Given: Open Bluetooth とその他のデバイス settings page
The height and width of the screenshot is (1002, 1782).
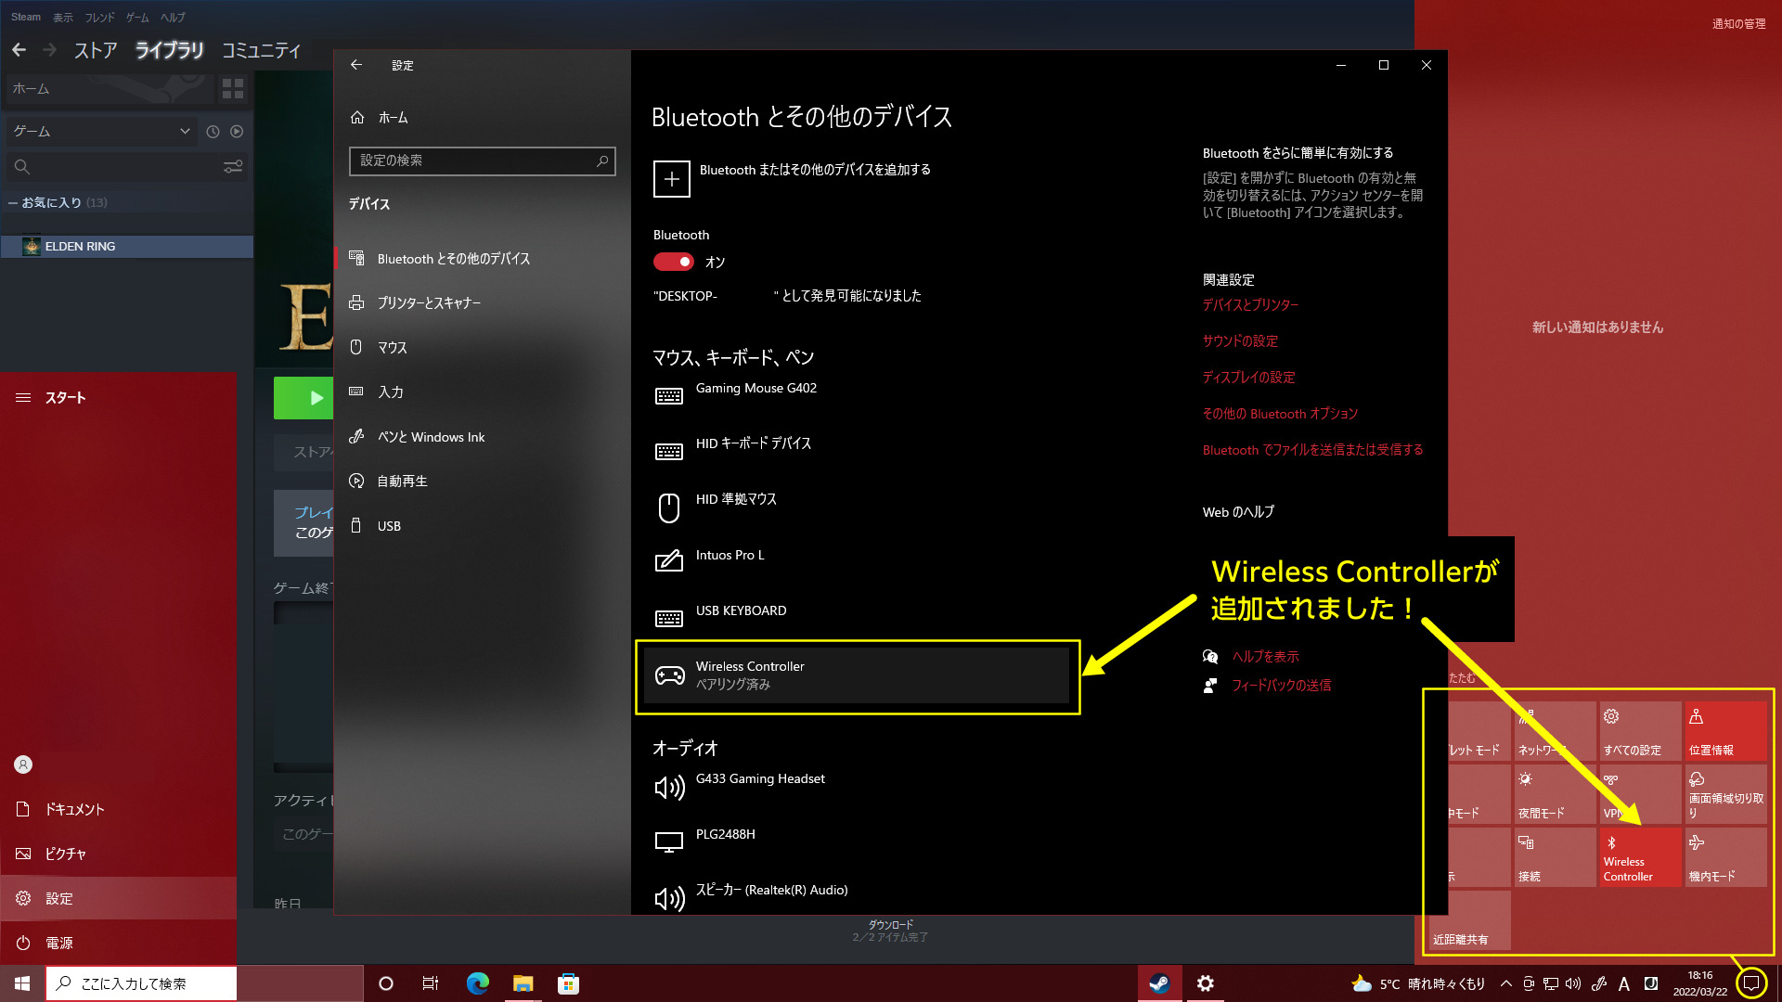Looking at the screenshot, I should coord(482,259).
